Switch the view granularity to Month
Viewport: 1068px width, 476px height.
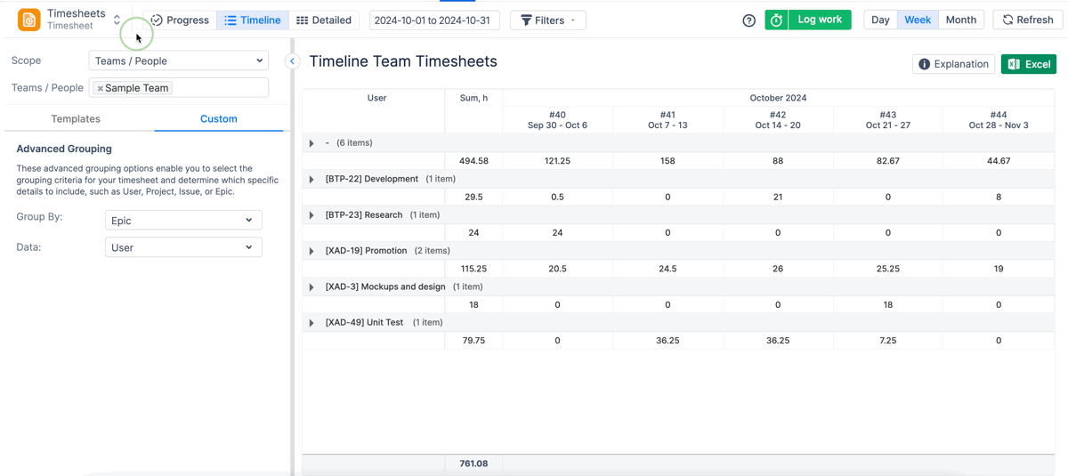(960, 20)
